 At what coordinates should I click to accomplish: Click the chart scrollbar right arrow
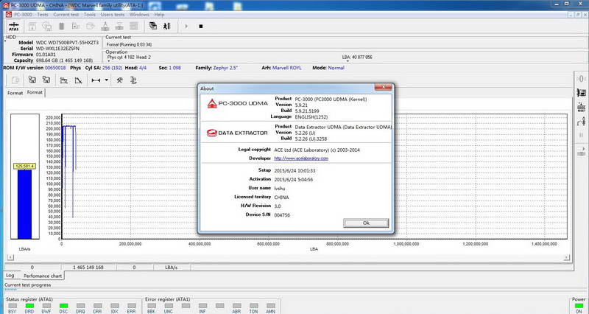pyautogui.click(x=566, y=257)
